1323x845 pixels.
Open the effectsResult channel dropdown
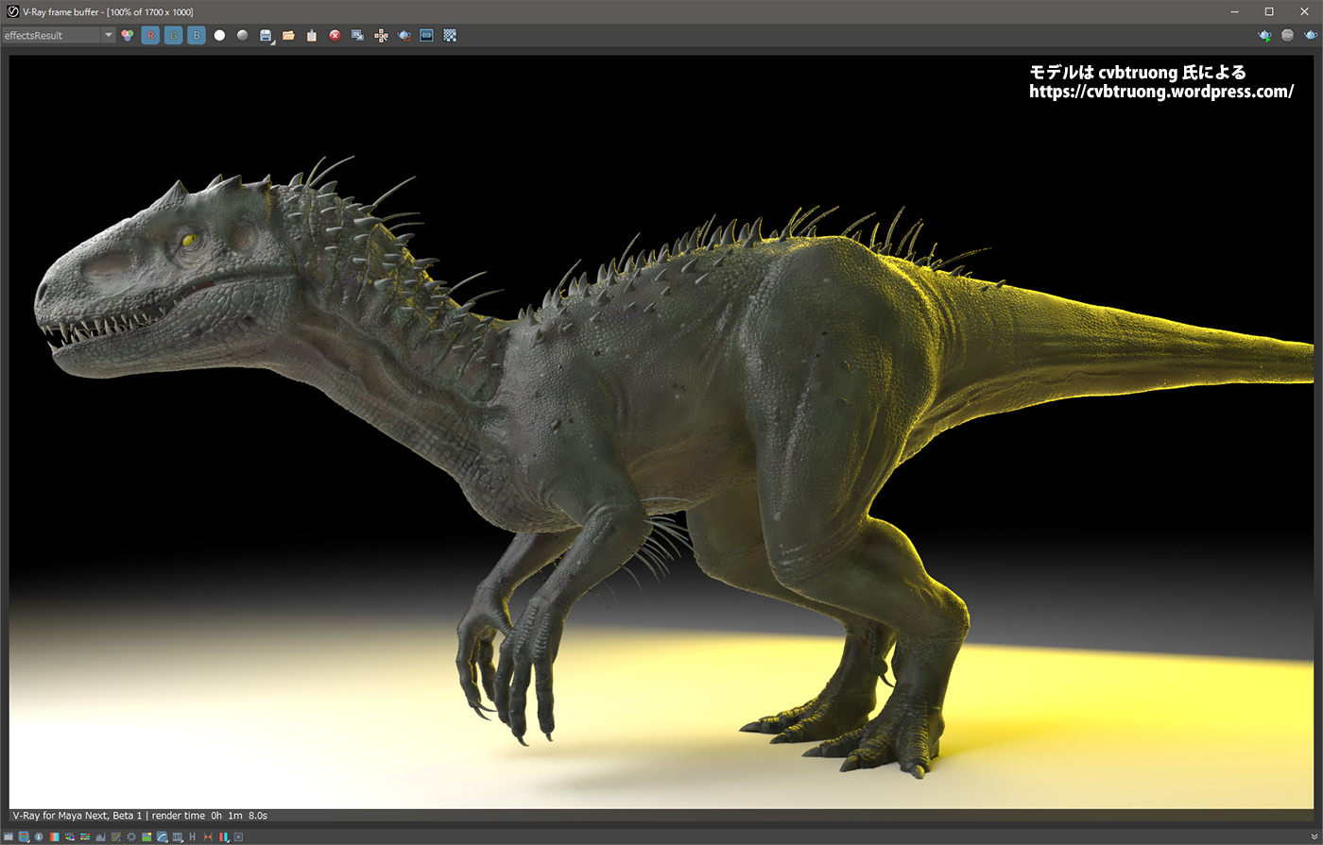point(58,35)
